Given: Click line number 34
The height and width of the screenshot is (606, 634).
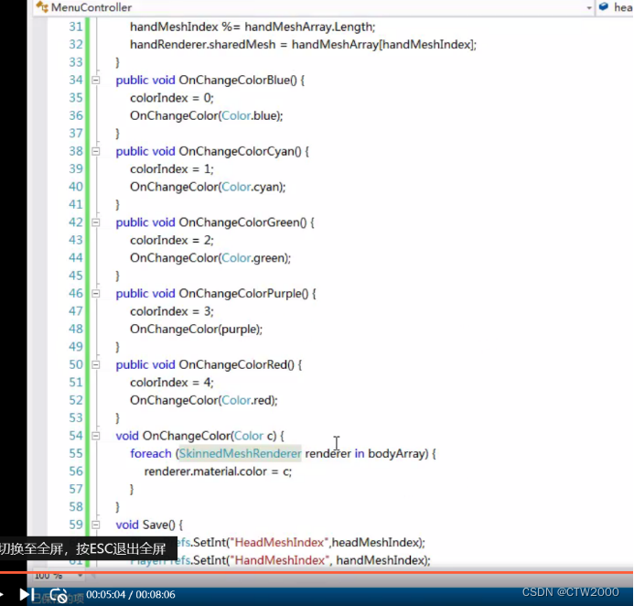Looking at the screenshot, I should pos(76,81).
